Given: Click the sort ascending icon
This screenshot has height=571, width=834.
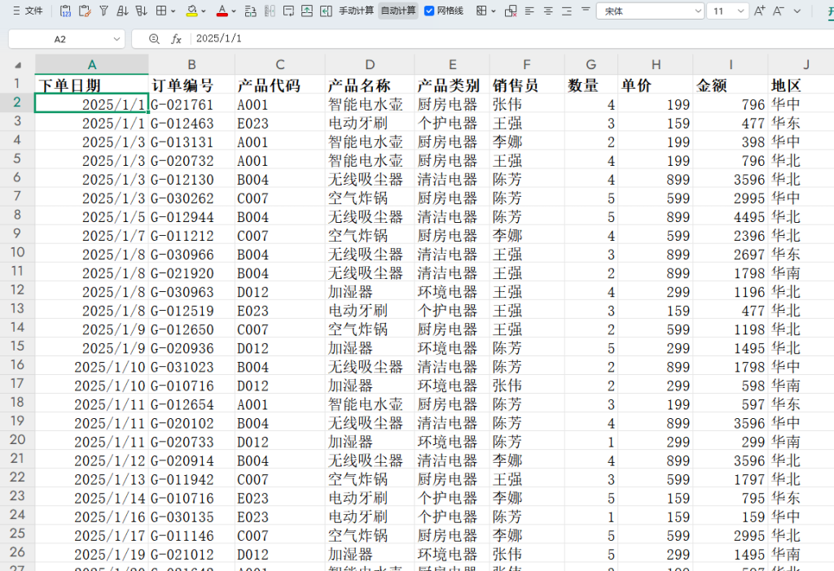Looking at the screenshot, I should click(122, 11).
